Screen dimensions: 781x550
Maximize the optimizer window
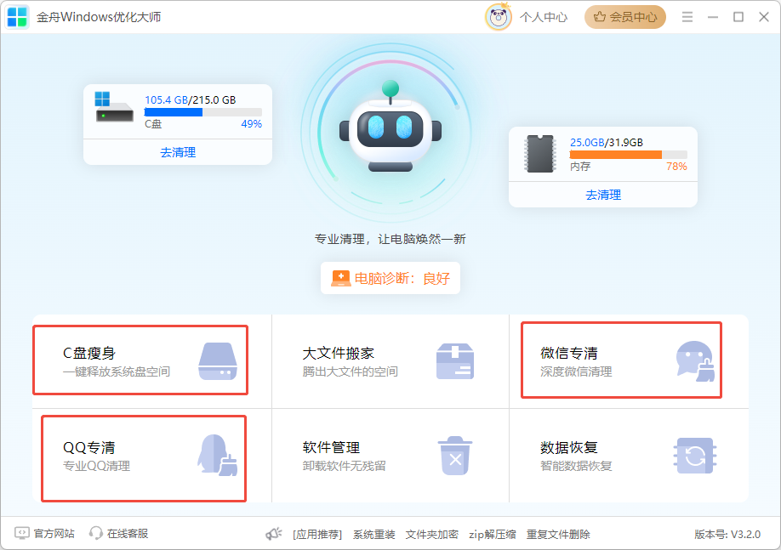738,17
